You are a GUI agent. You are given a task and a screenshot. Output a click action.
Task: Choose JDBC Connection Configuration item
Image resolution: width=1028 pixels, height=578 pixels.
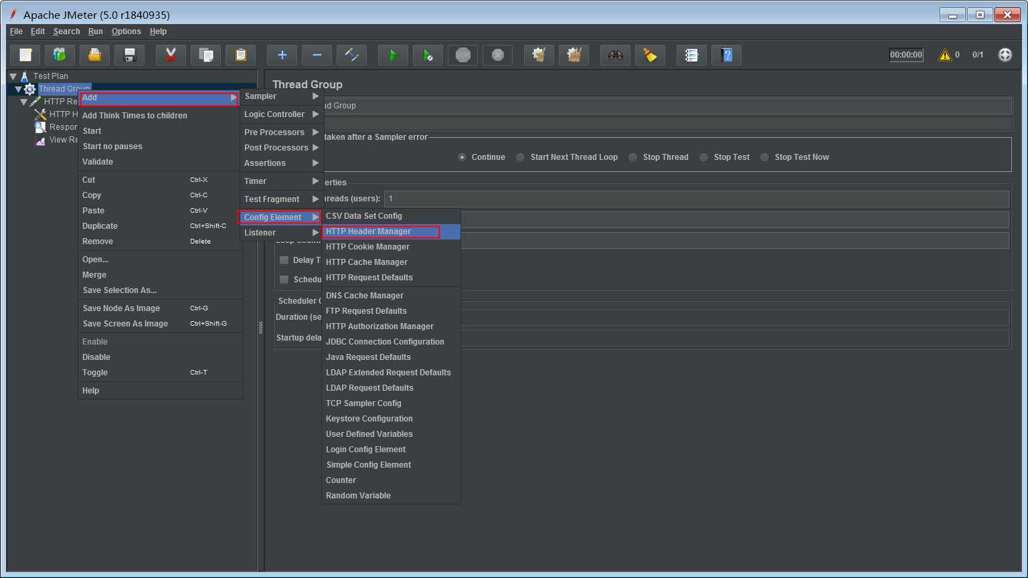click(x=391, y=342)
